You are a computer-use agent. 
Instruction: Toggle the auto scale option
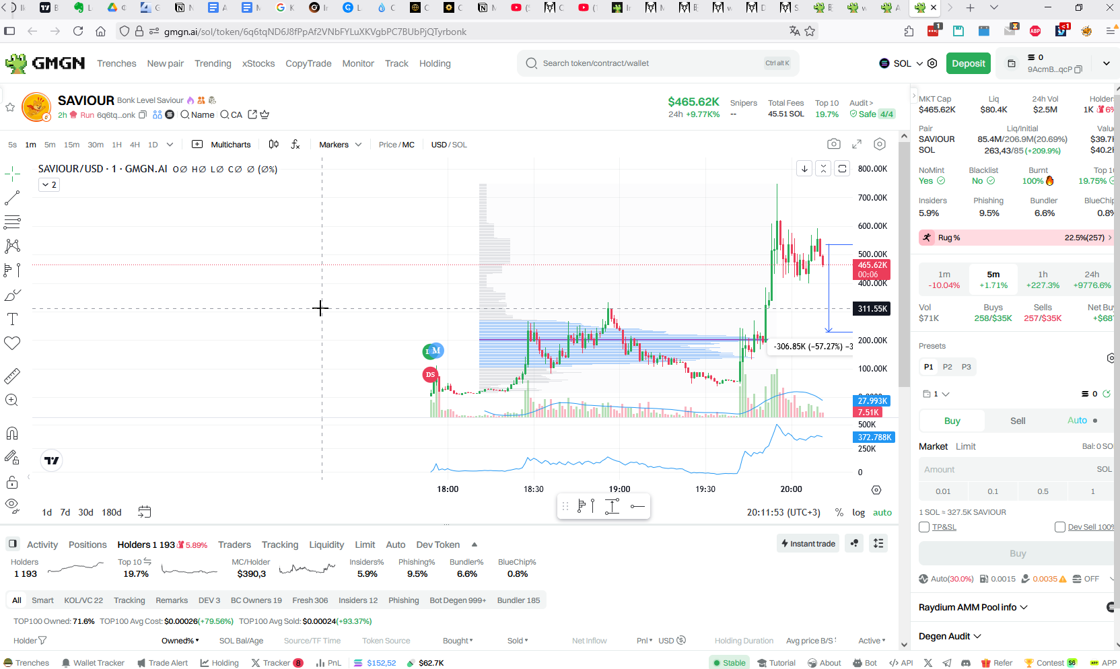(882, 512)
